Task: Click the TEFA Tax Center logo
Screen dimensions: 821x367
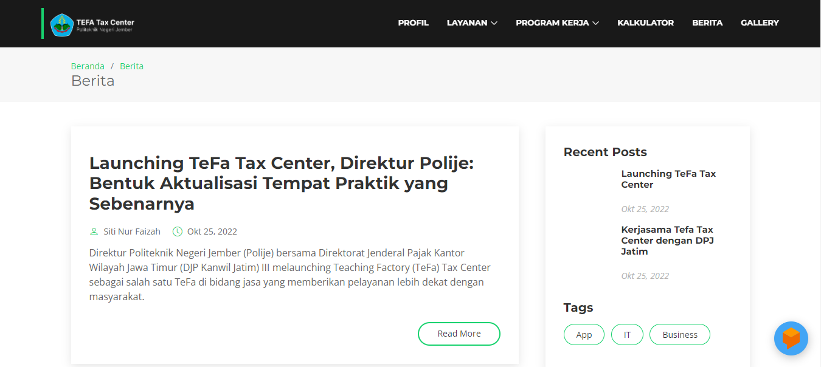Action: [x=92, y=24]
